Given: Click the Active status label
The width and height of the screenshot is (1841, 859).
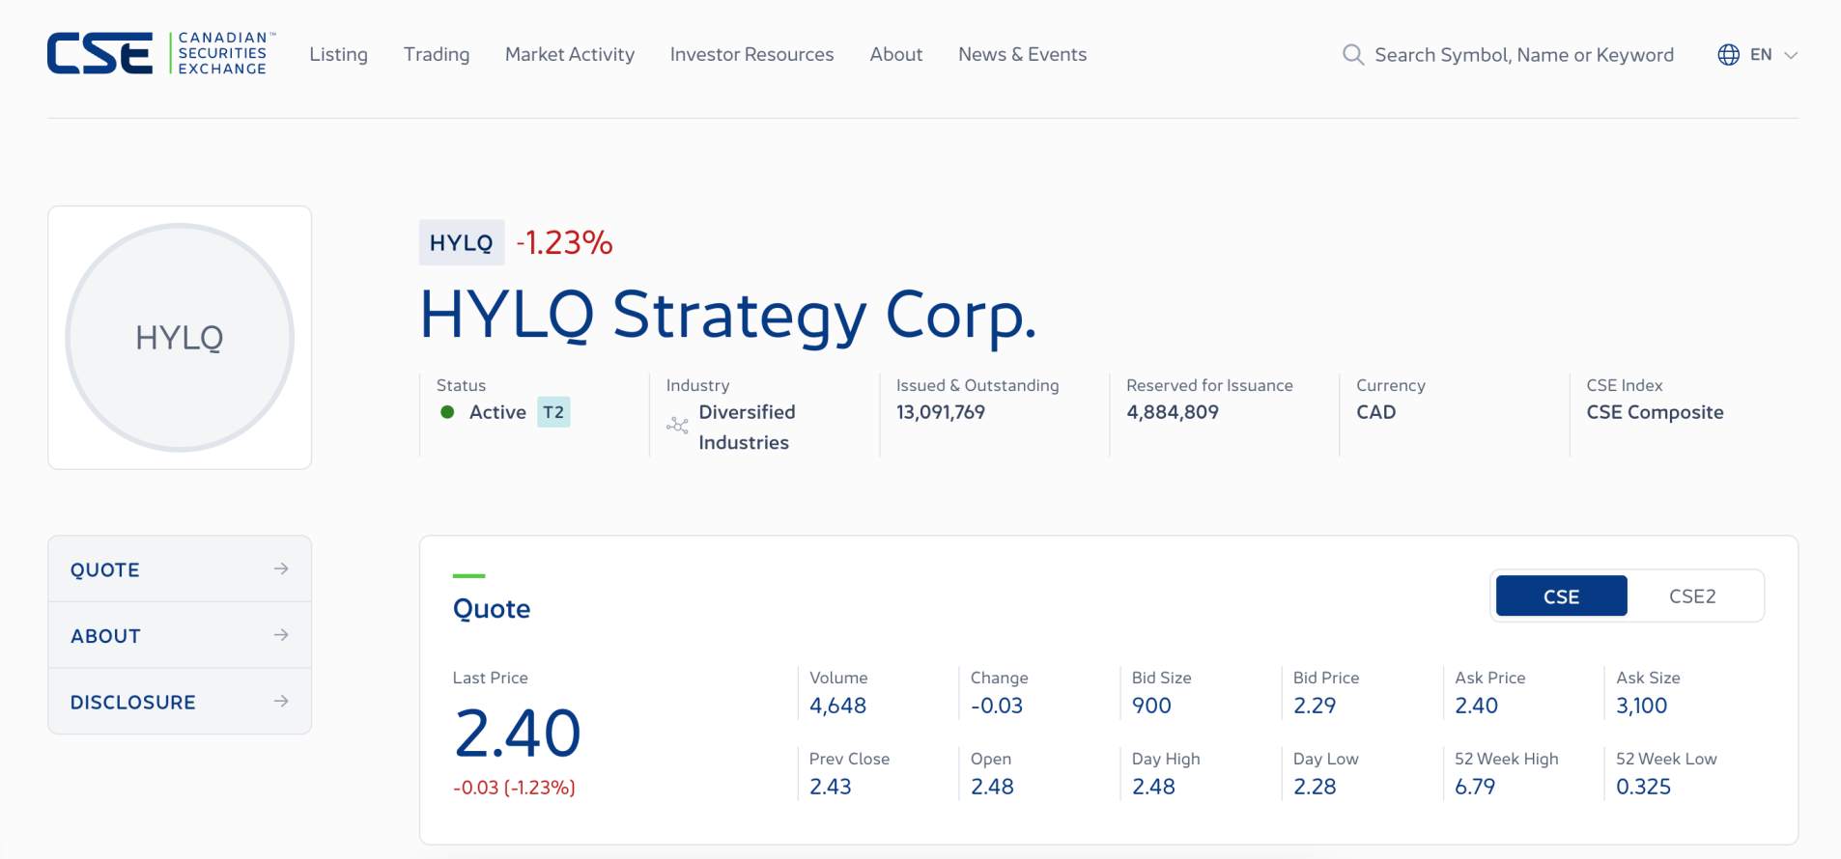Looking at the screenshot, I should (x=497, y=412).
